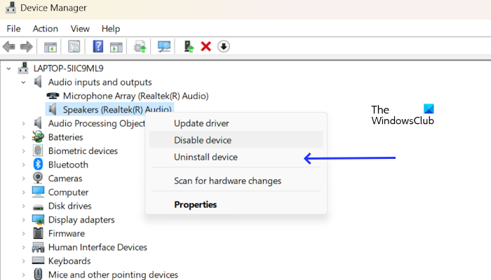Click the Properties toolbar icon
491x280 pixels.
click(x=74, y=47)
